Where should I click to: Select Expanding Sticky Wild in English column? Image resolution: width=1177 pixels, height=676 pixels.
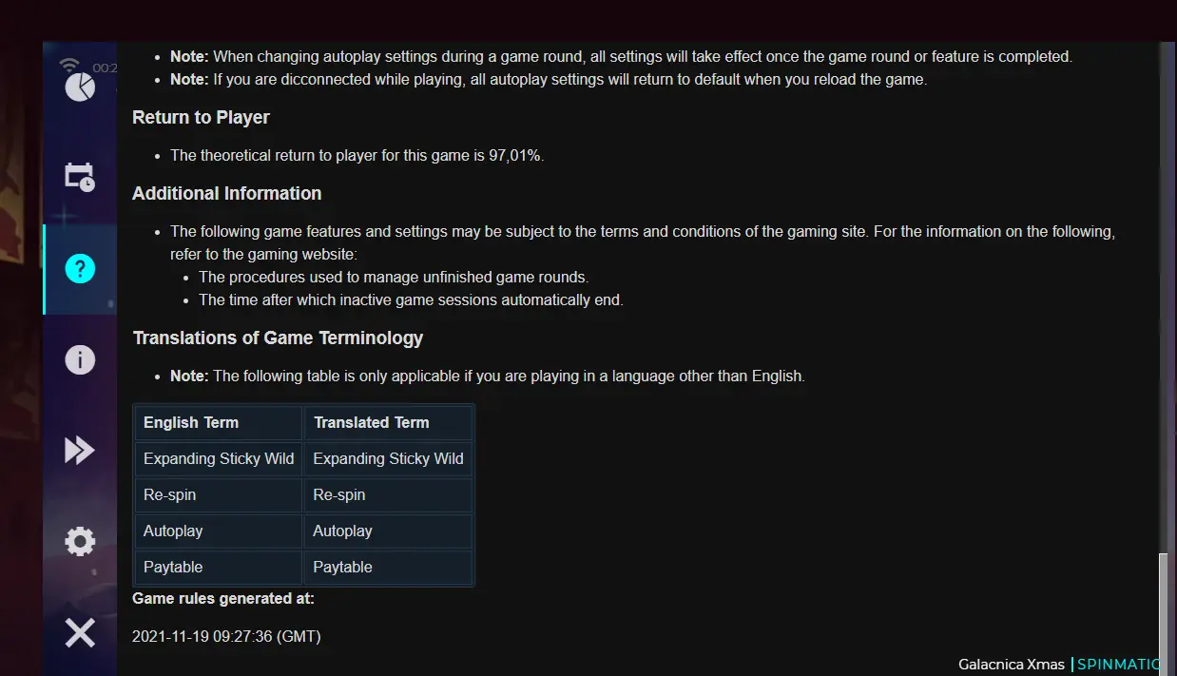(x=219, y=459)
